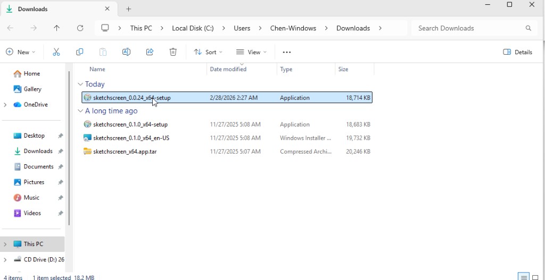Expand chevron after This PC in address bar
Viewport: 545px width, 280px height.
pyautogui.click(x=162, y=28)
